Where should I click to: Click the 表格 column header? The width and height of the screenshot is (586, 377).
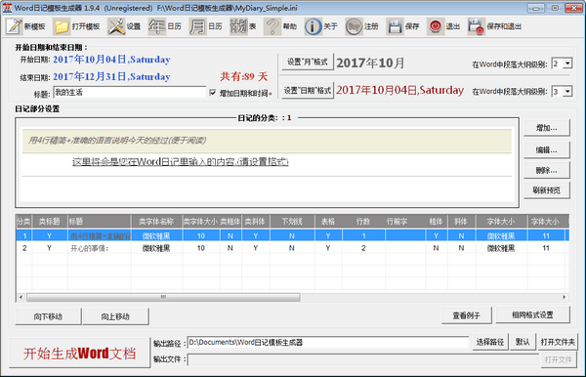[328, 222]
